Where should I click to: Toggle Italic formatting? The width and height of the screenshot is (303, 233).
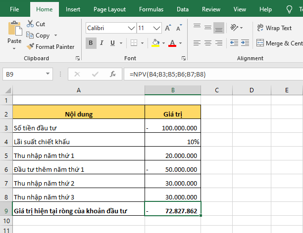[102, 43]
